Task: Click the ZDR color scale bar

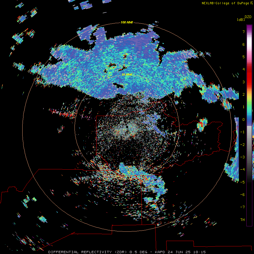Action: click(x=249, y=125)
